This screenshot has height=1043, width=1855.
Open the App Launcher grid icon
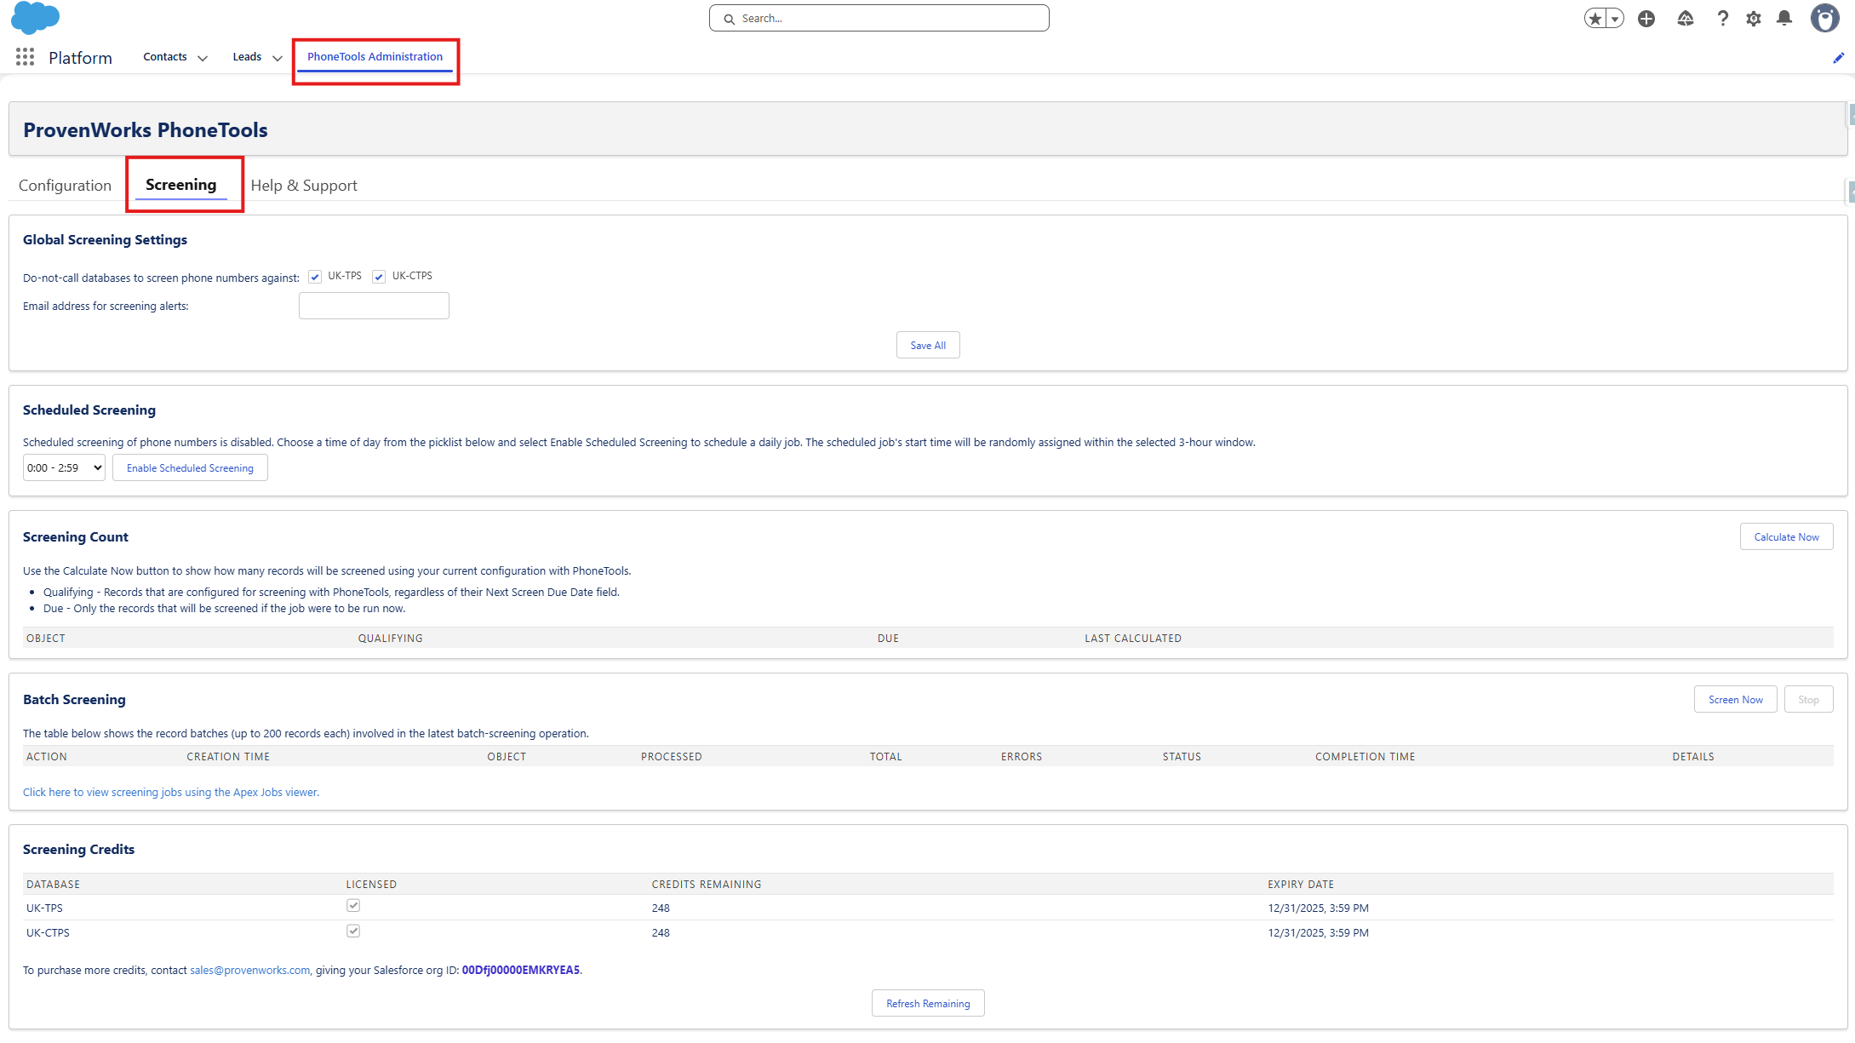[x=25, y=57]
